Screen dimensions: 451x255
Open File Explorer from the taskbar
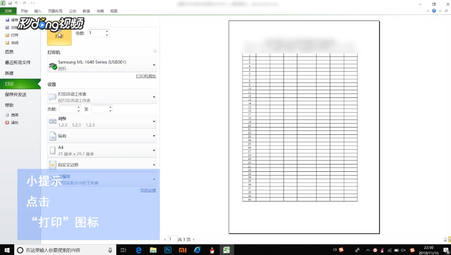153,250
